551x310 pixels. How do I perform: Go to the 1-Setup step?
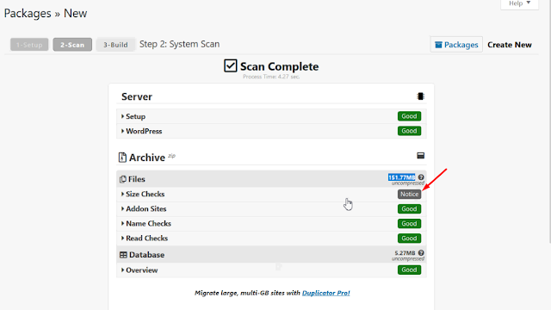pos(29,45)
